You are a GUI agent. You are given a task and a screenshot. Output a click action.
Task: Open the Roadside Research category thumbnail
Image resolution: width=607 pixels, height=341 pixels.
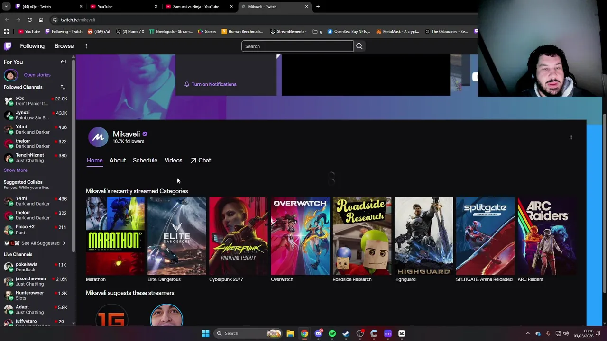tap(362, 236)
